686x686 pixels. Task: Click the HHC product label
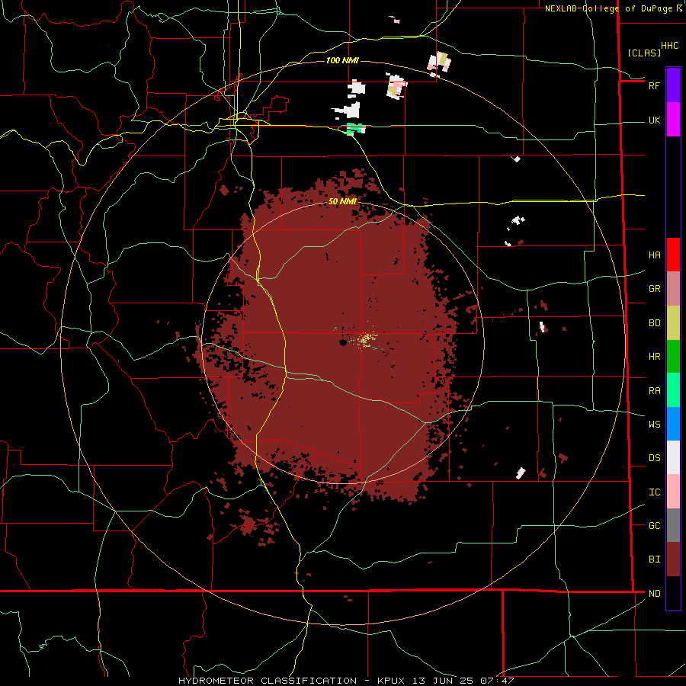pos(669,46)
